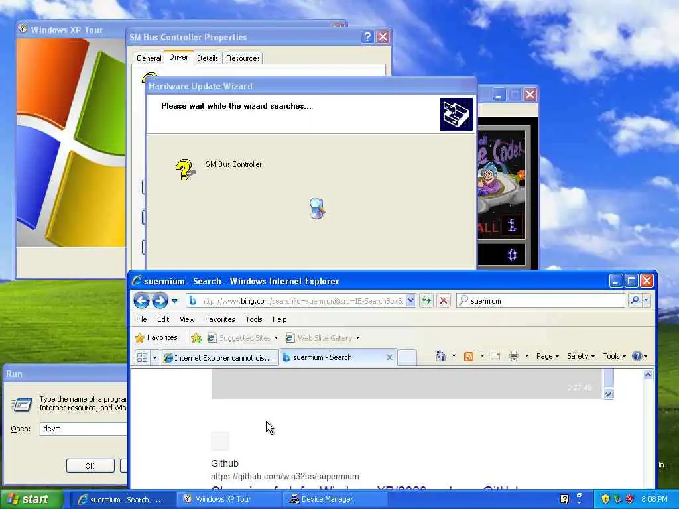This screenshot has height=509, width=679.
Task: Click the red shield tray icon
Action: (x=630, y=499)
